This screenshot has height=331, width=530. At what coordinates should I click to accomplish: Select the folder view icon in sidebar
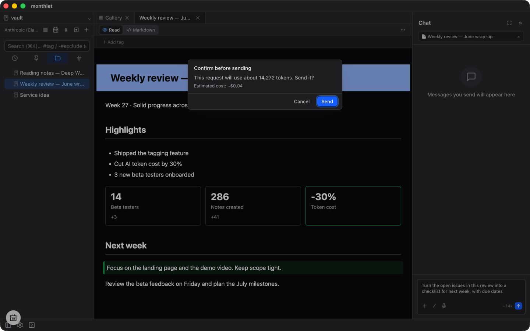[57, 58]
